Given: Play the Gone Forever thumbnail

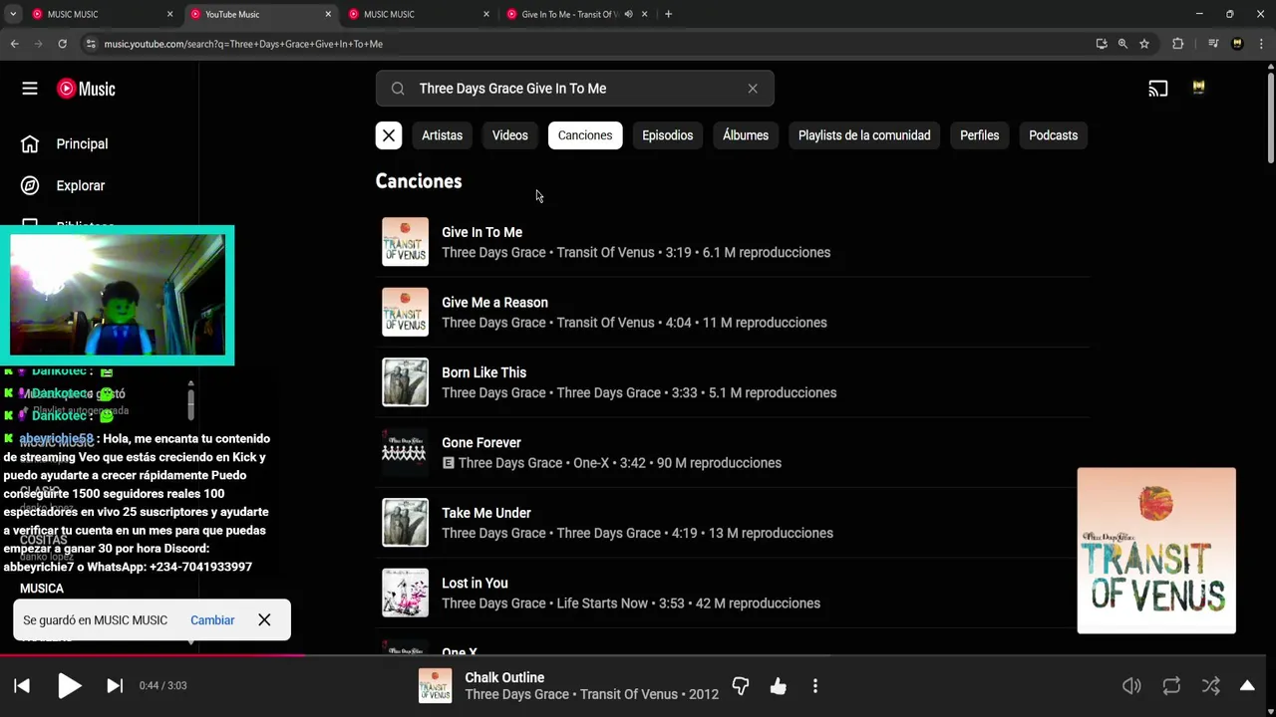Looking at the screenshot, I should coord(405,452).
